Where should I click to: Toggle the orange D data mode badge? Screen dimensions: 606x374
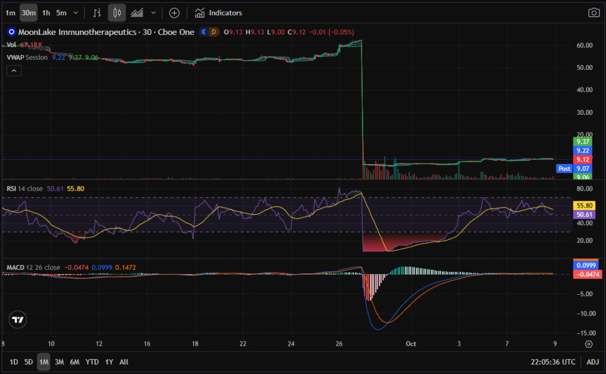[x=214, y=32]
